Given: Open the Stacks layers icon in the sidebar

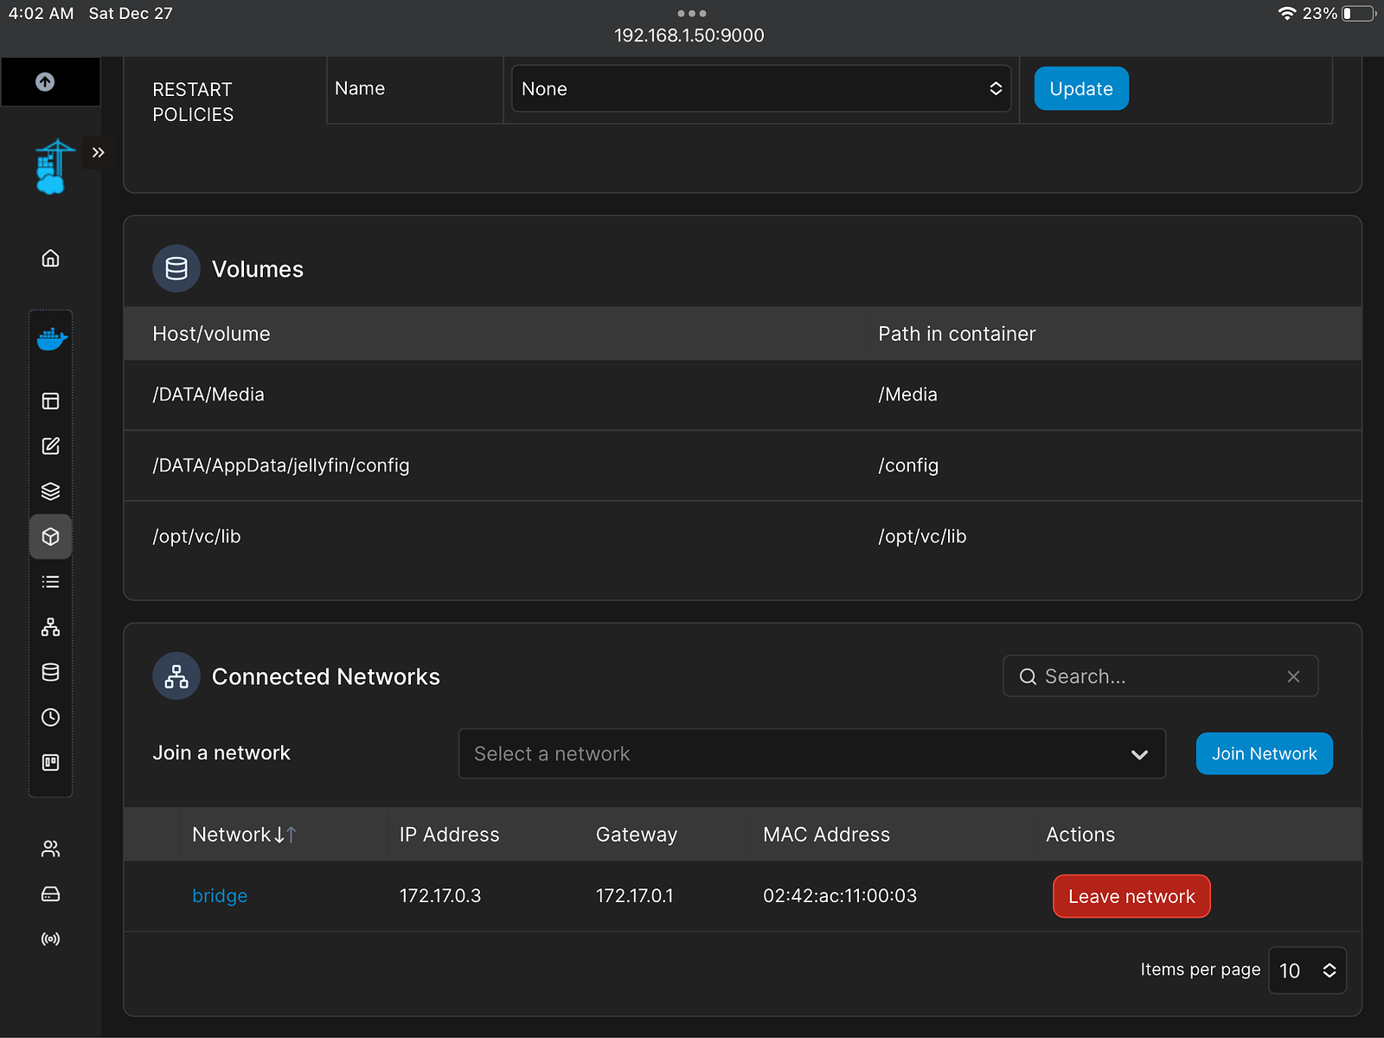Looking at the screenshot, I should click(50, 491).
